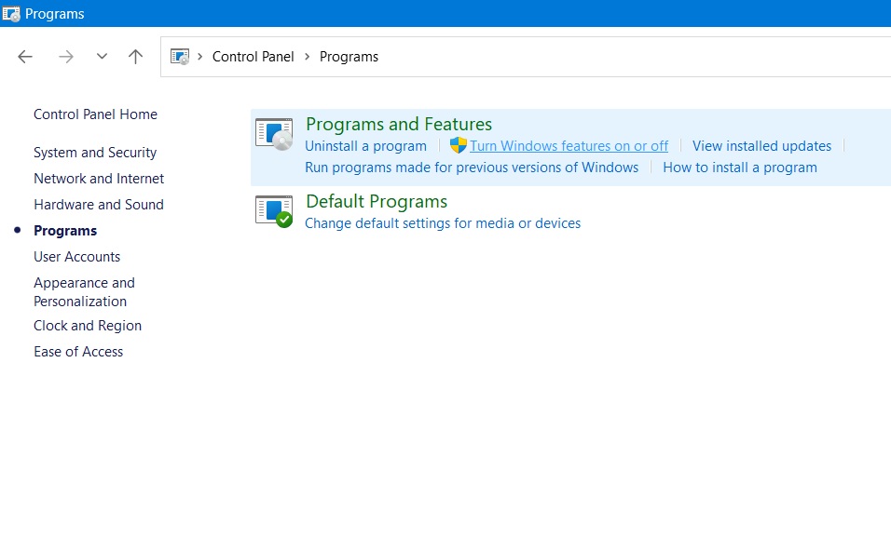Click the Programs and Features icon

(273, 134)
